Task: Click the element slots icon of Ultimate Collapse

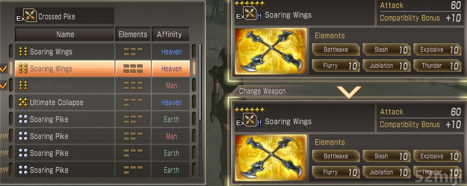Action: tap(133, 102)
